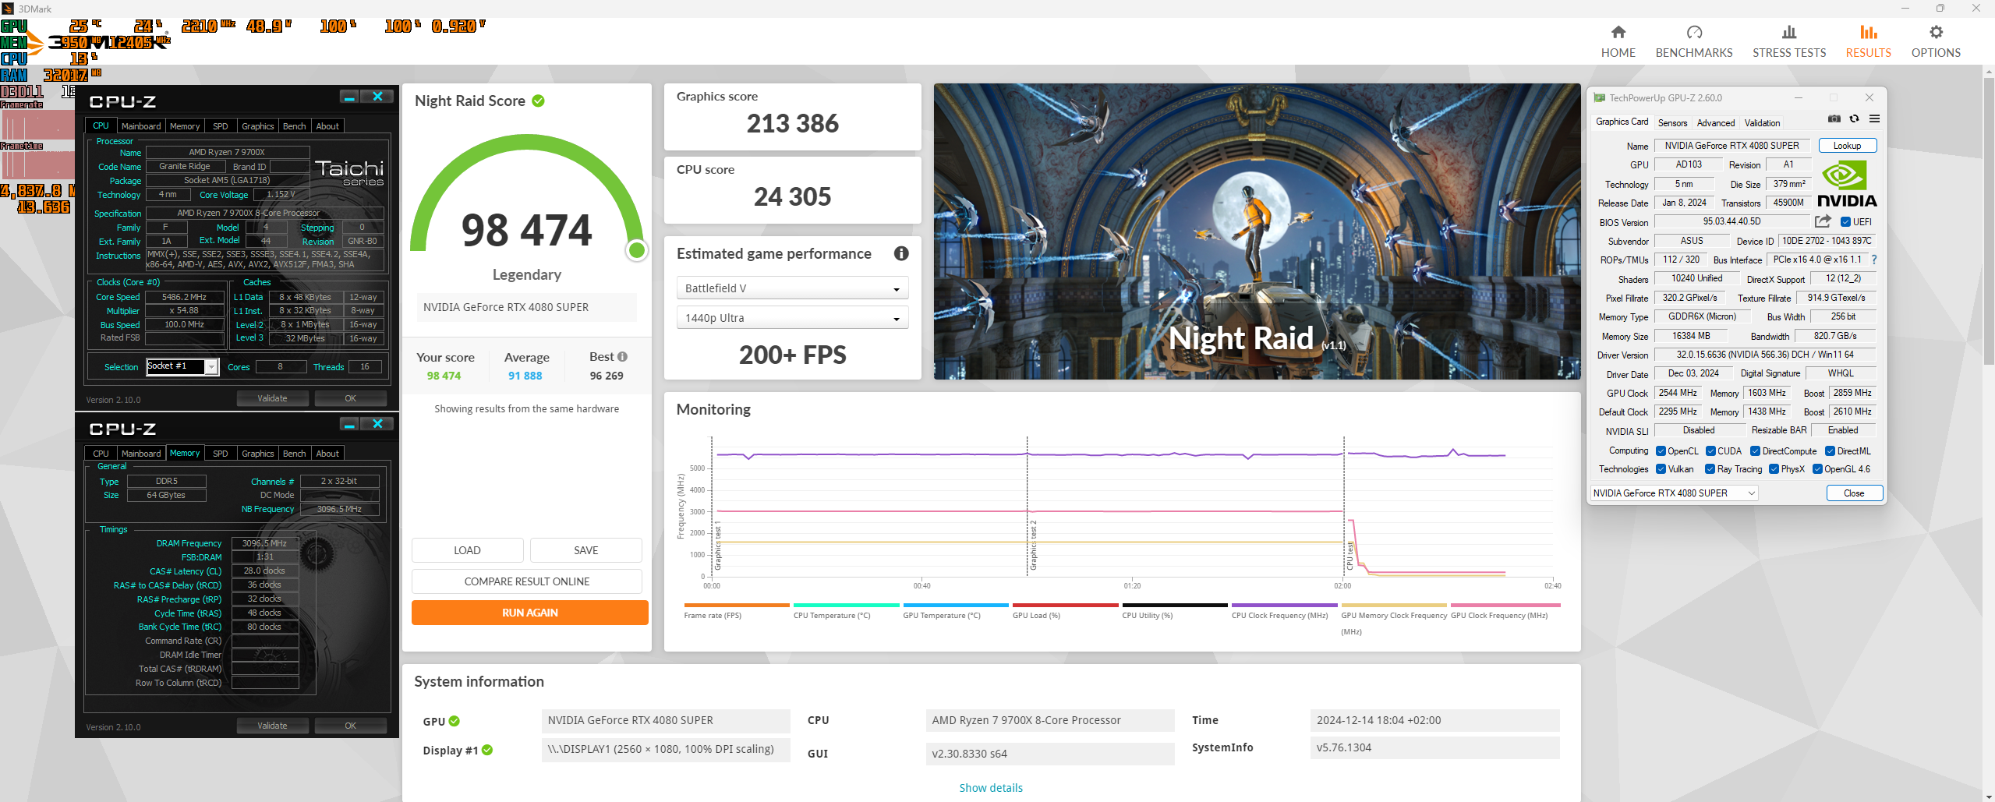Viewport: 1995px width, 802px height.
Task: Click the green check beside Display #1
Action: [x=487, y=750]
